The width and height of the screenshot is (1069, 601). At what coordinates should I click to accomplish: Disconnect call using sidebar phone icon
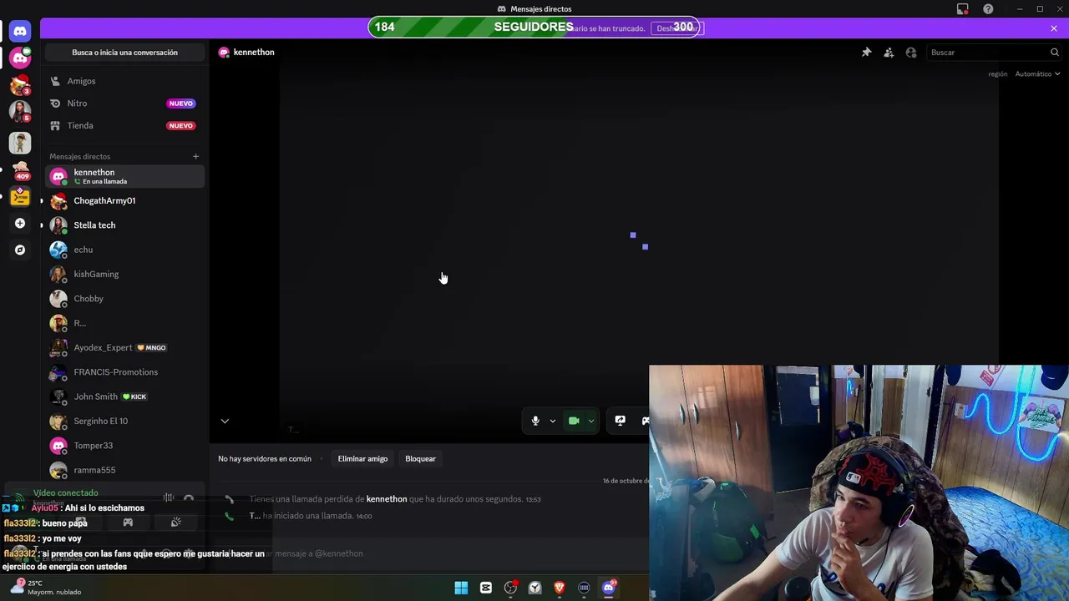[x=189, y=498]
